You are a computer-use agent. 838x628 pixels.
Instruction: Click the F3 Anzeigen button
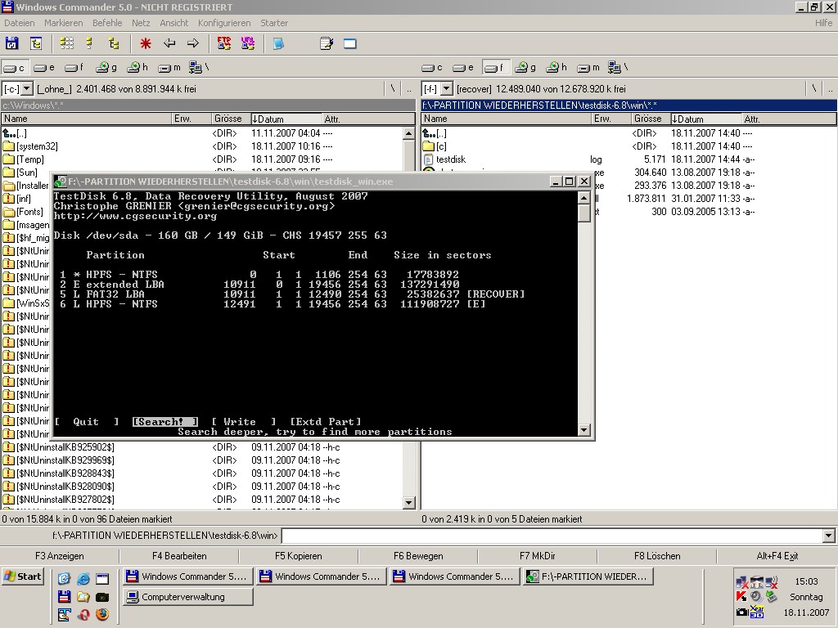60,556
